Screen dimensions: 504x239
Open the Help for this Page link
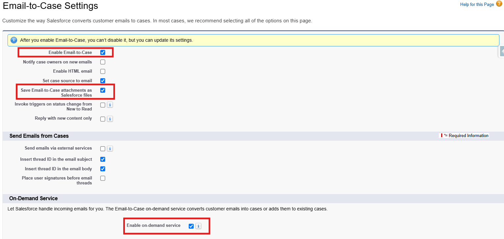pyautogui.click(x=477, y=4)
